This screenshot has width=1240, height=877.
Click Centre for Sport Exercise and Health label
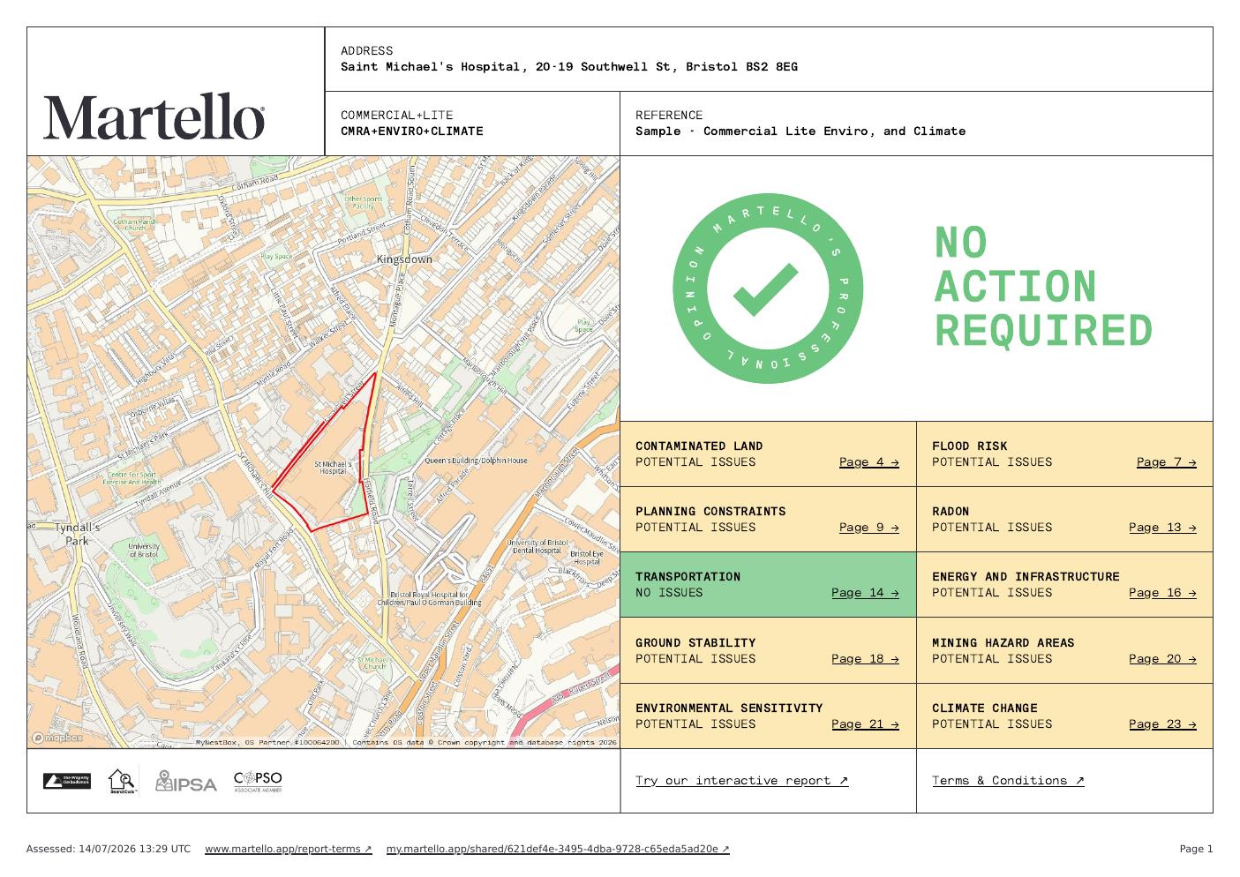pos(132,478)
